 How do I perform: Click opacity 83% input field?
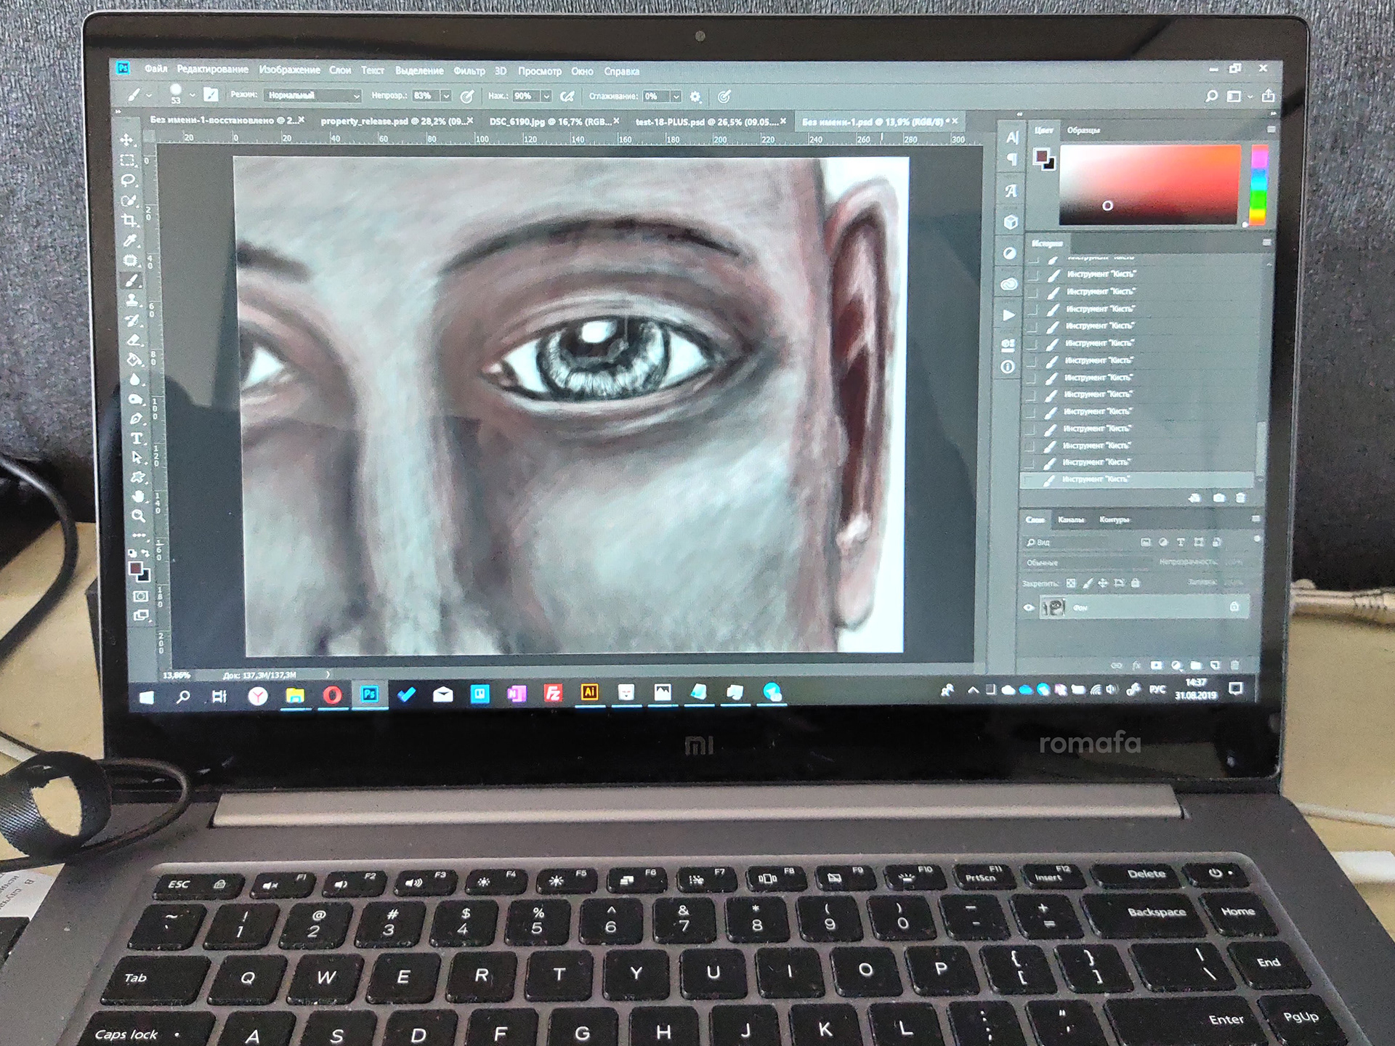click(x=425, y=96)
